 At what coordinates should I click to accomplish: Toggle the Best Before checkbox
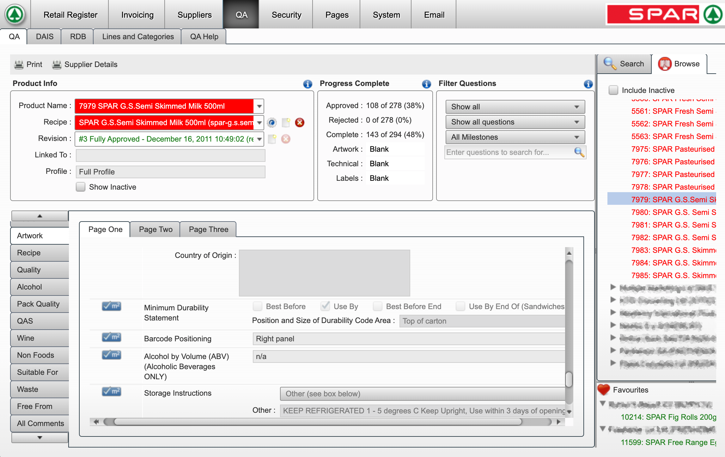click(x=258, y=307)
